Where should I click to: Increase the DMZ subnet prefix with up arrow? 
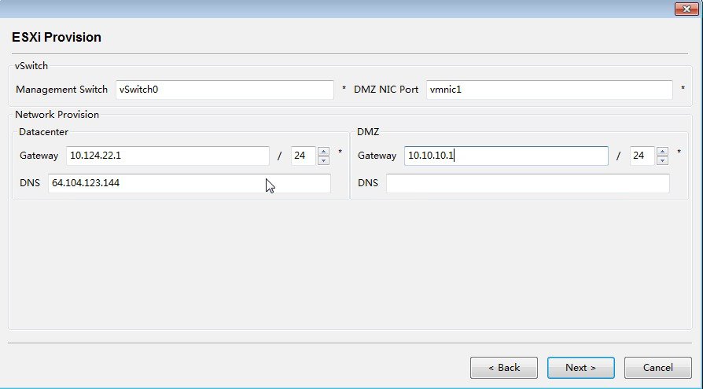[x=662, y=151]
